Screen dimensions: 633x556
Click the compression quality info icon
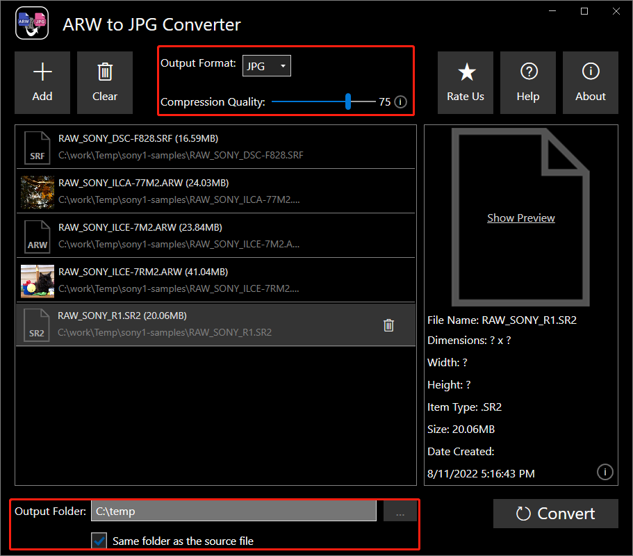click(401, 102)
